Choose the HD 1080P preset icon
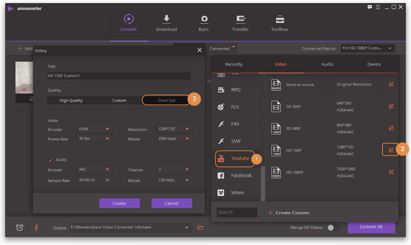Viewport: 411px width, 245px height. pos(276,172)
